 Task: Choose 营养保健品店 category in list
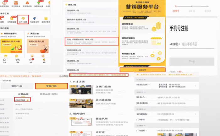coord(22,114)
